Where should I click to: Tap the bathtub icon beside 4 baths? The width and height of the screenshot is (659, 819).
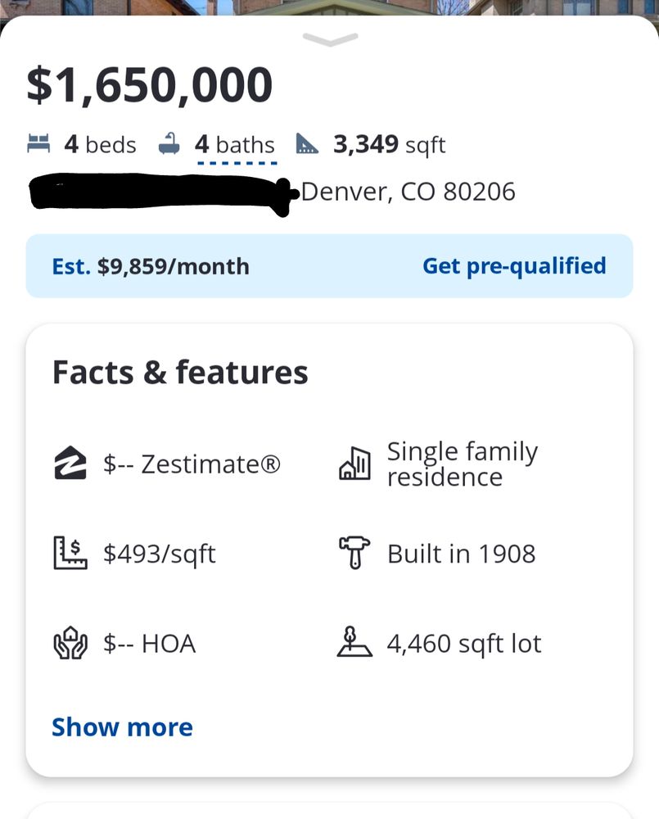pyautogui.click(x=169, y=144)
